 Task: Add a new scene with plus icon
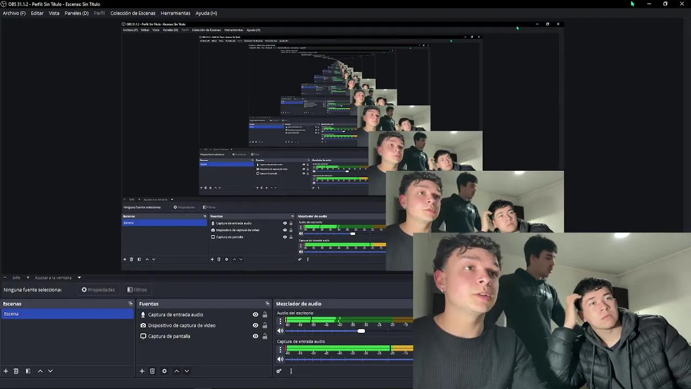click(6, 371)
